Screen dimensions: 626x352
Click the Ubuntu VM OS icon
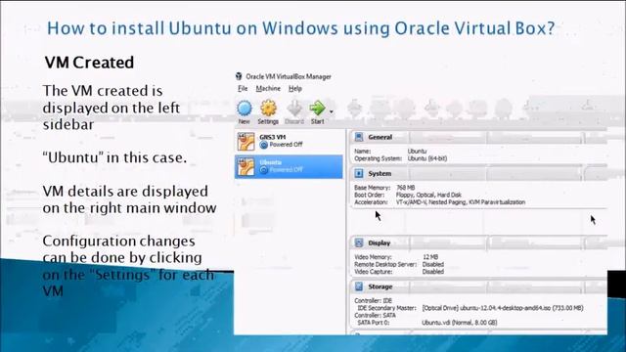[246, 167]
